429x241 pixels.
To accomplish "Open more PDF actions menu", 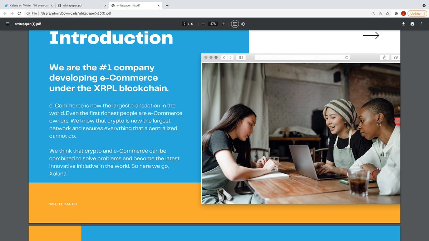I will point(421,24).
